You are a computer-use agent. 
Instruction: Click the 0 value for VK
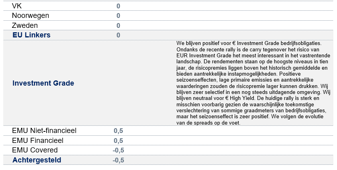[x=118, y=6]
